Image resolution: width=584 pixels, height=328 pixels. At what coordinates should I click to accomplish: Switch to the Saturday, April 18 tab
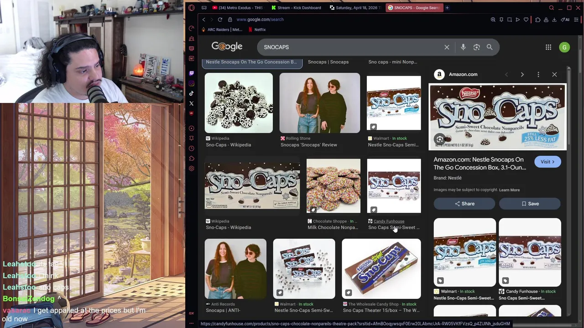(x=356, y=8)
